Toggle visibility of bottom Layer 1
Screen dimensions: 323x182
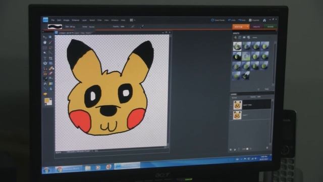point(231,115)
